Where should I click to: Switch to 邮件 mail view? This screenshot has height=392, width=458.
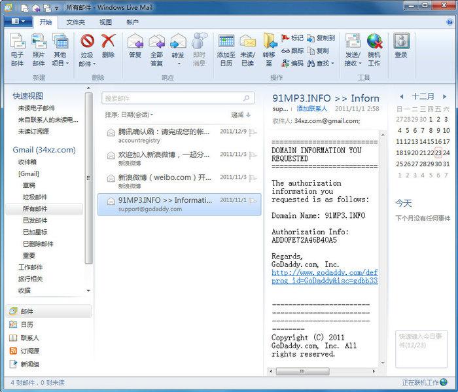tap(48, 312)
